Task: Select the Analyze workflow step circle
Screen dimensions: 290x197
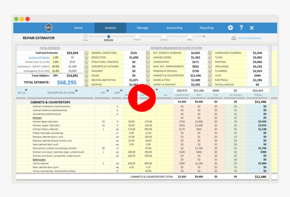Action: (x=137, y=36)
